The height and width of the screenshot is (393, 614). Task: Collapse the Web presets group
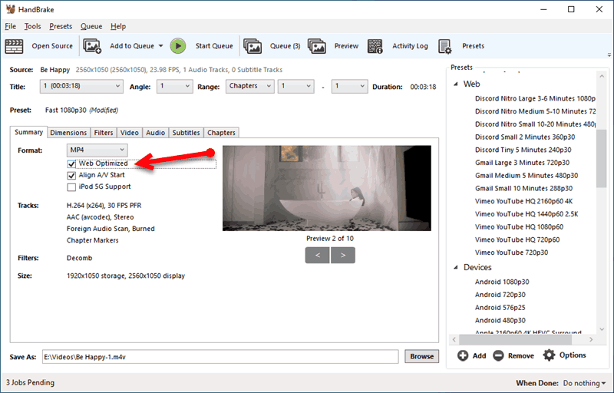[456, 84]
